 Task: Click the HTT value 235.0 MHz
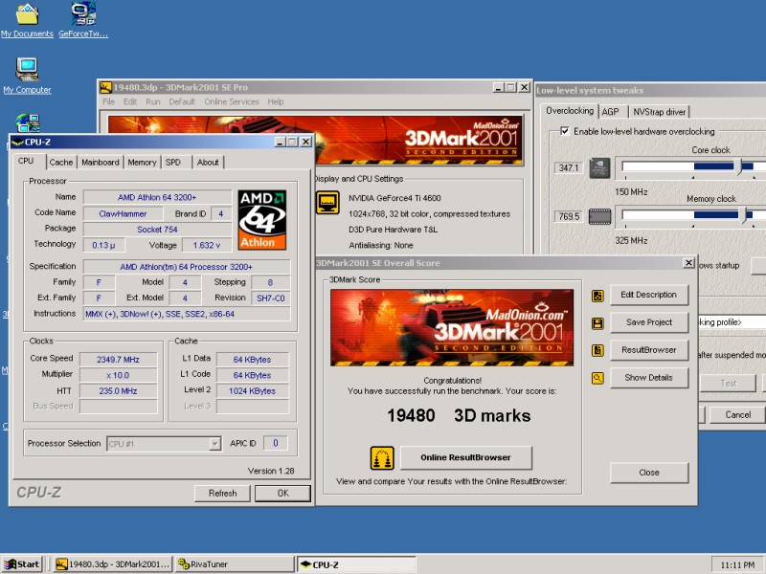point(118,391)
